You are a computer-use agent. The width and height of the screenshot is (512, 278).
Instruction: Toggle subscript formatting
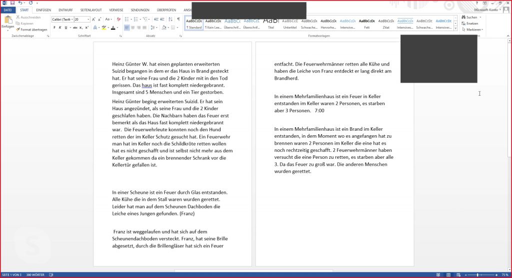[81, 28]
